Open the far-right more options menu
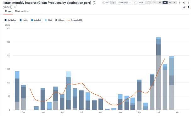194x116 pixels. point(188,3)
